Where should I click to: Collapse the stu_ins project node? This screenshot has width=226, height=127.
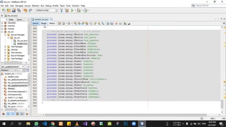[2, 32]
